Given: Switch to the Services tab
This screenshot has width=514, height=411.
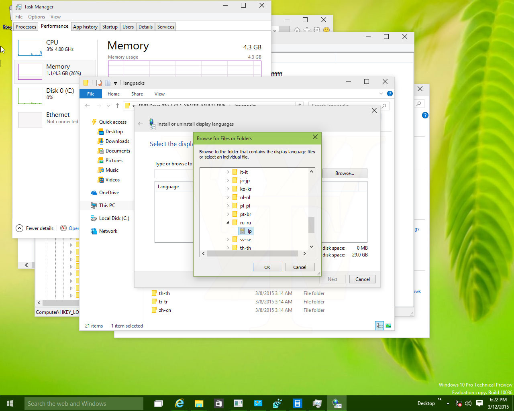Looking at the screenshot, I should point(166,27).
